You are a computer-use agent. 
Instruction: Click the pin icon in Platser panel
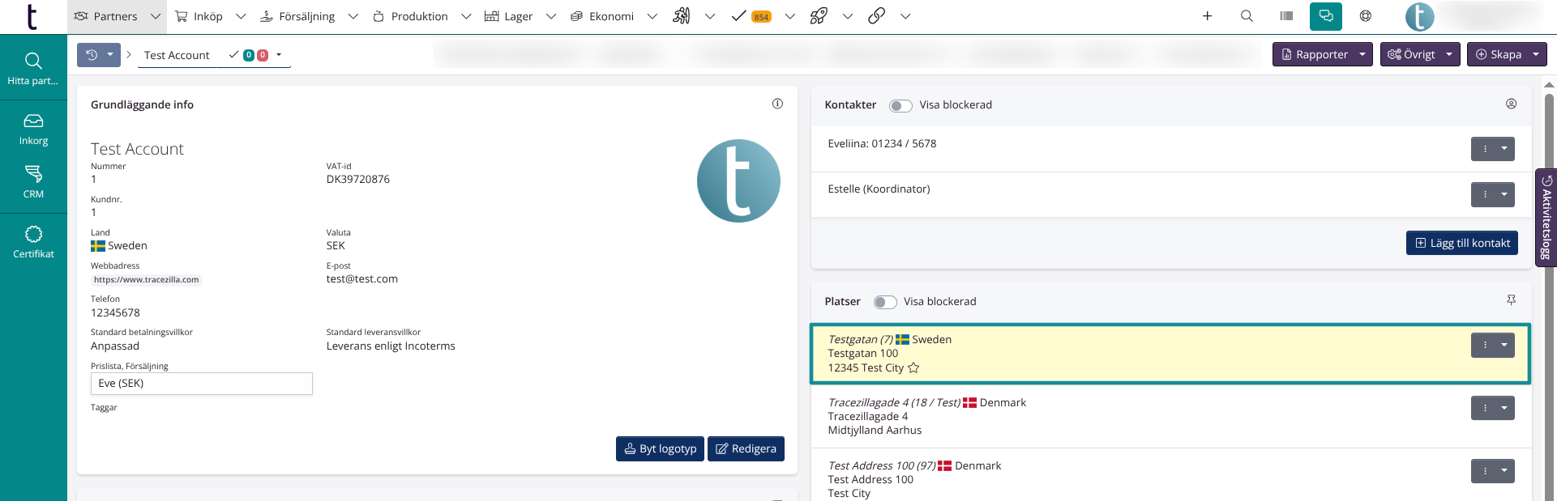[x=1511, y=300]
